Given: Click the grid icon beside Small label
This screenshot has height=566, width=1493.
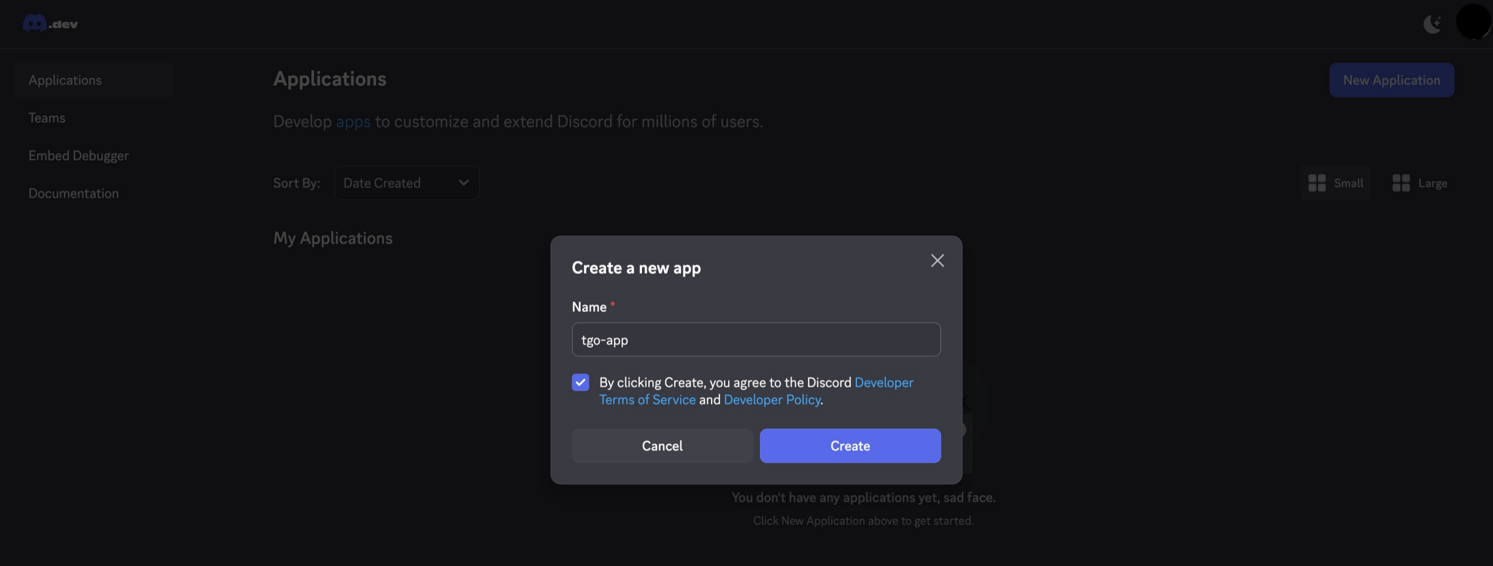Looking at the screenshot, I should click(x=1317, y=183).
